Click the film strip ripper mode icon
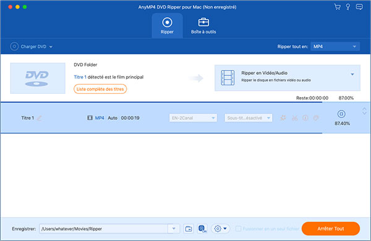This screenshot has width=371, height=241. [x=228, y=78]
